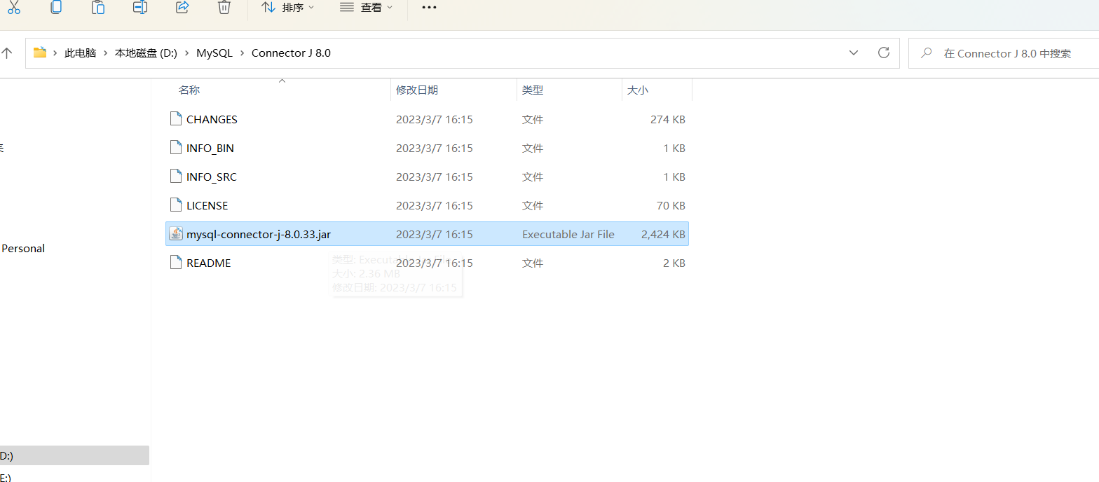
Task: Select Personal item in navigation pane
Action: pos(23,249)
